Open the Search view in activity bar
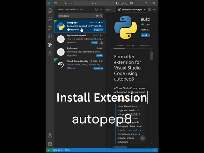The height and width of the screenshot is (153, 204). coord(50,19)
